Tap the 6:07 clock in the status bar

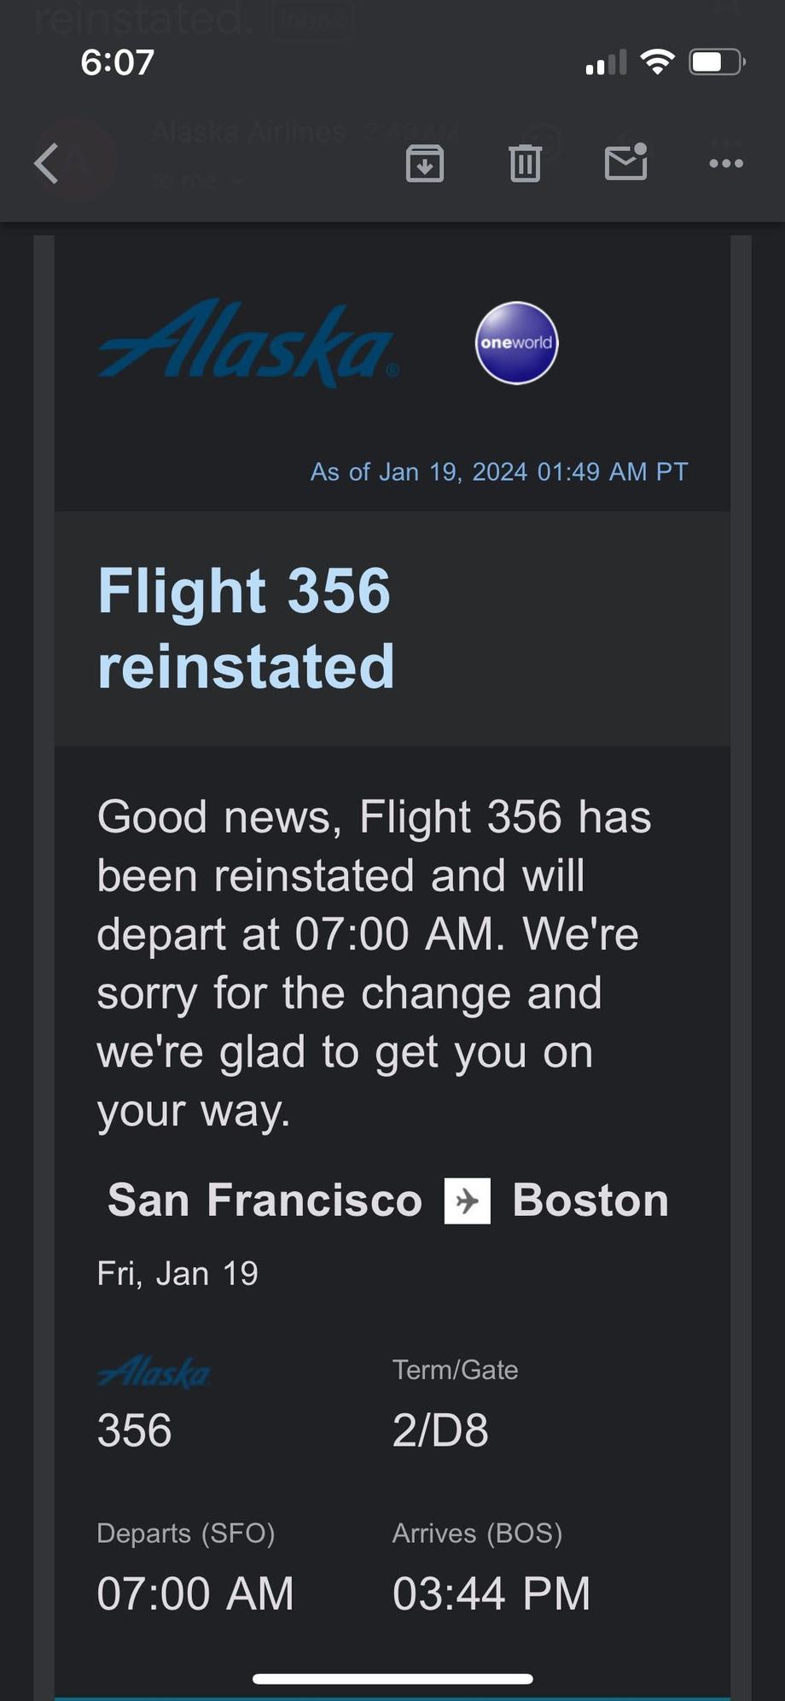[x=118, y=62]
